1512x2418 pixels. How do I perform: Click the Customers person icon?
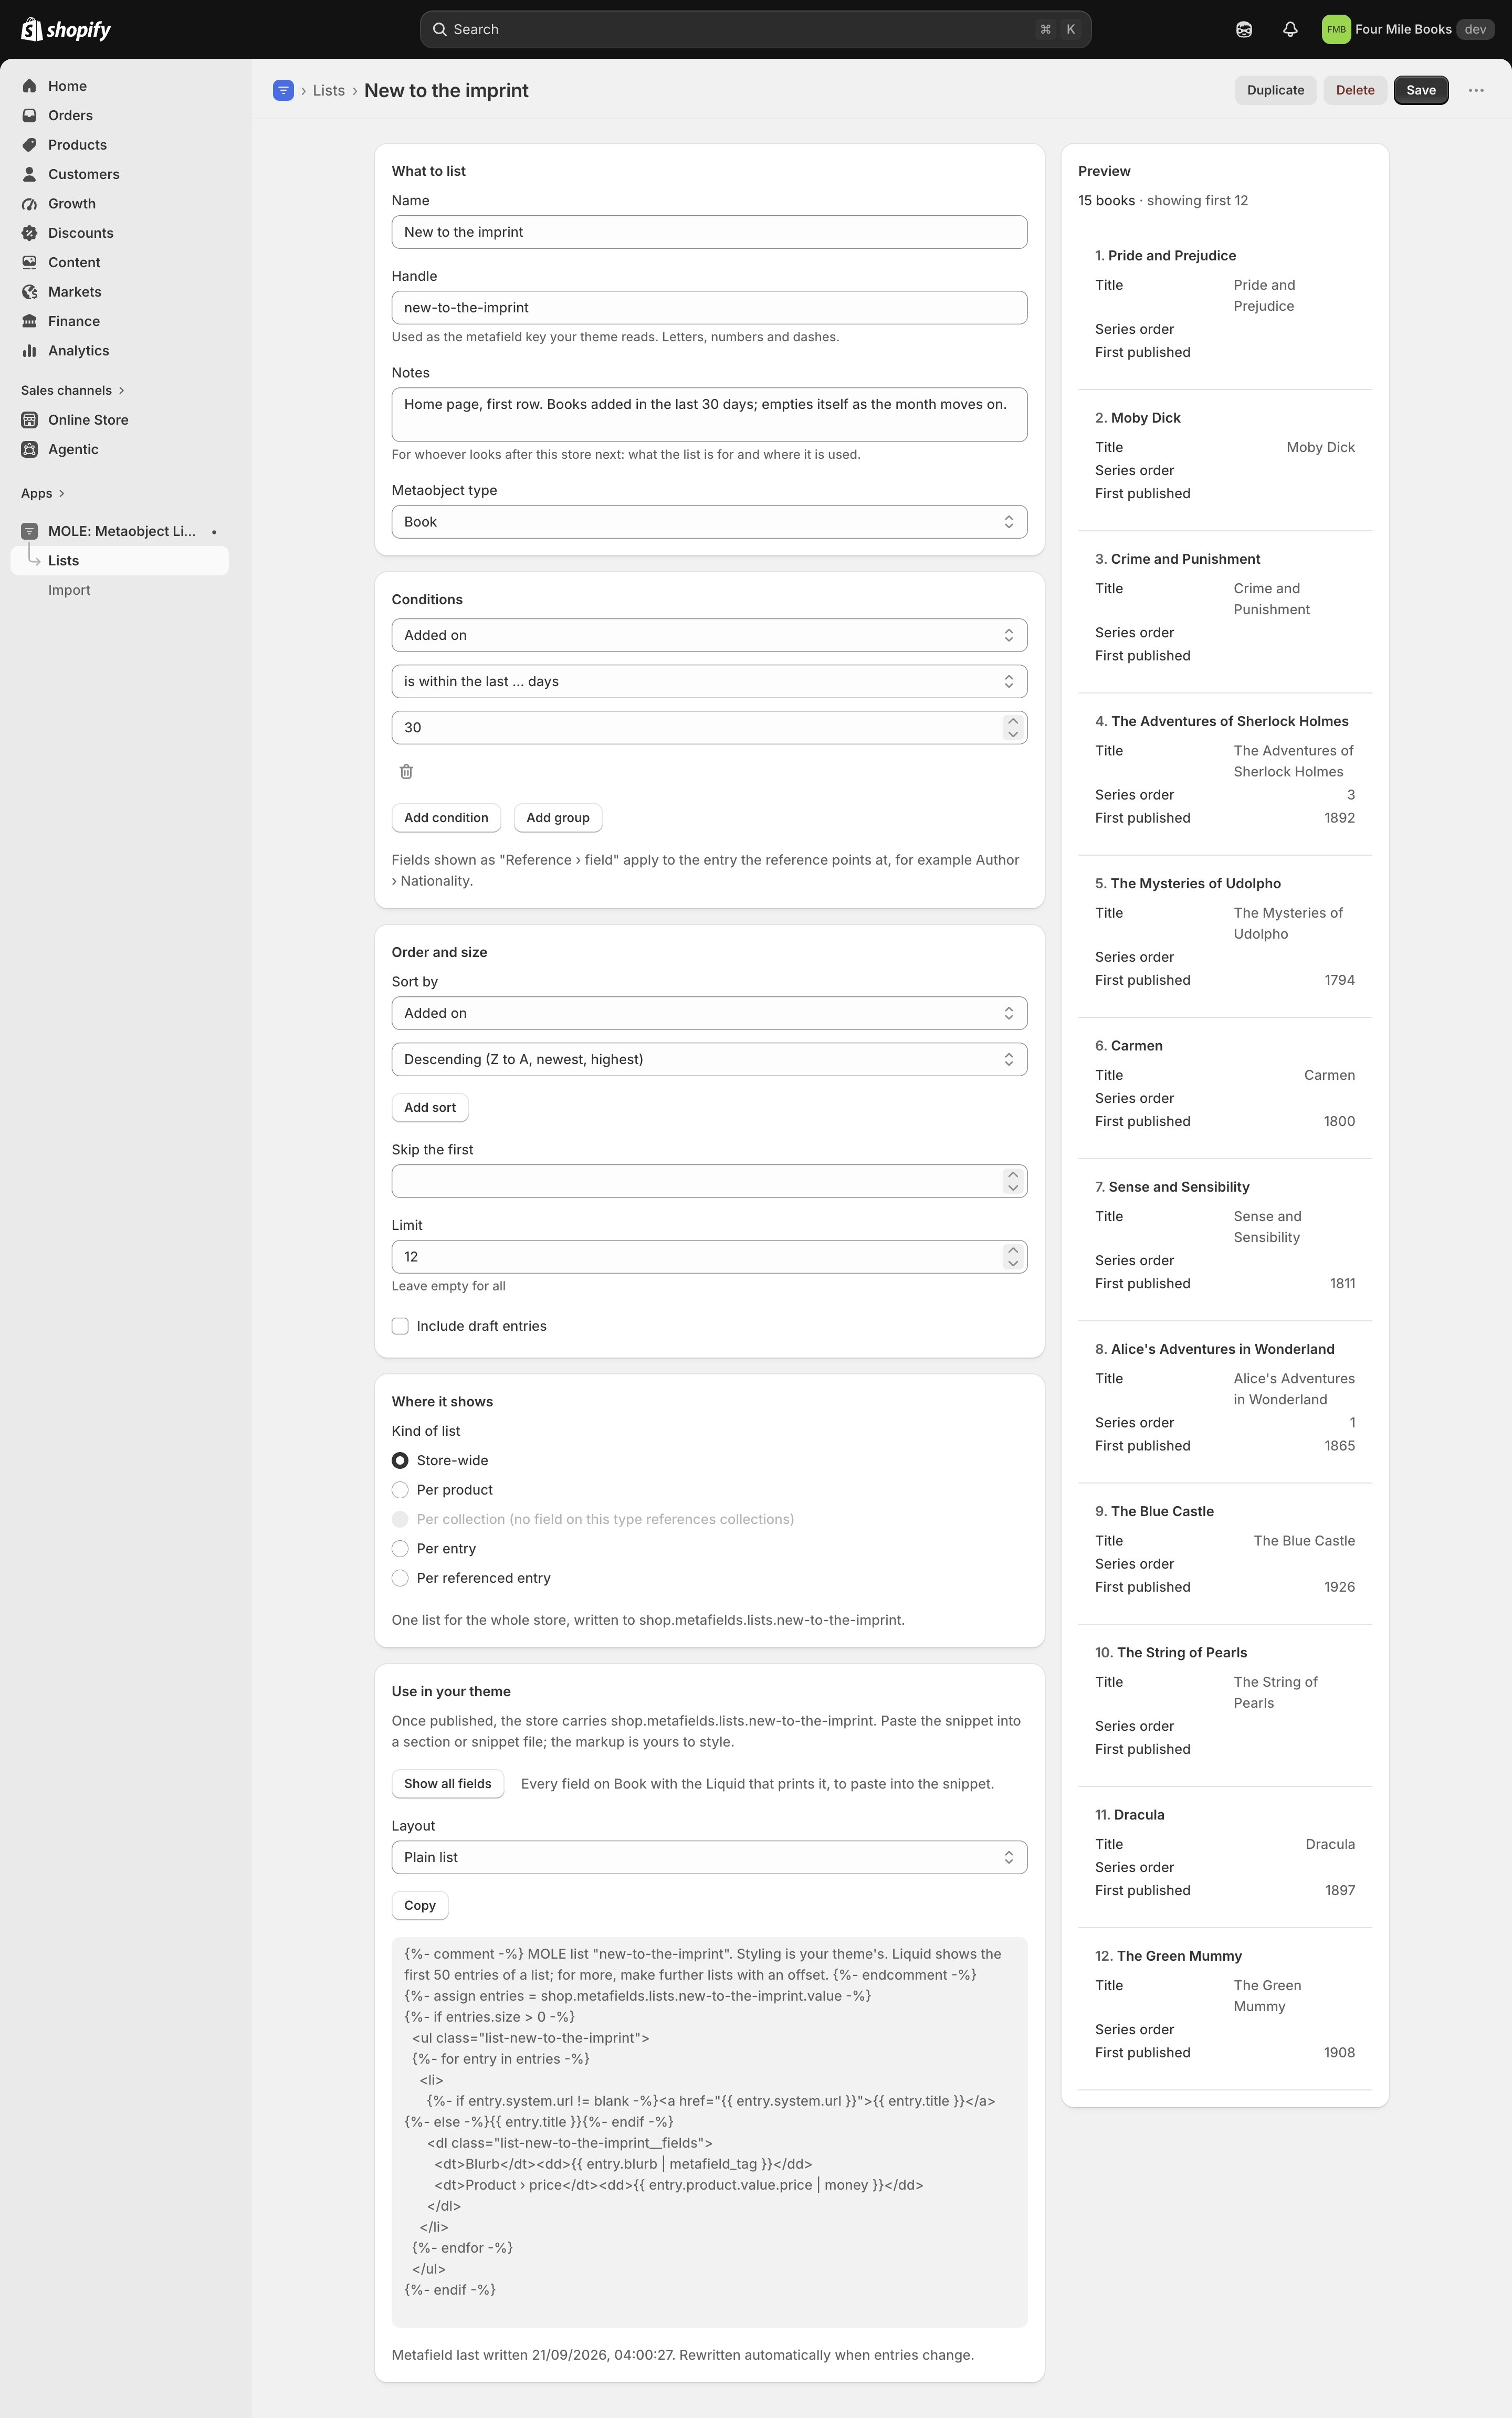click(x=29, y=174)
